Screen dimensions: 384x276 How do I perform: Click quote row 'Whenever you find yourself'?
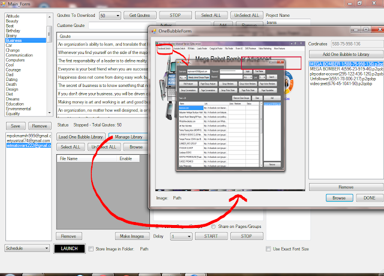(x=103, y=52)
